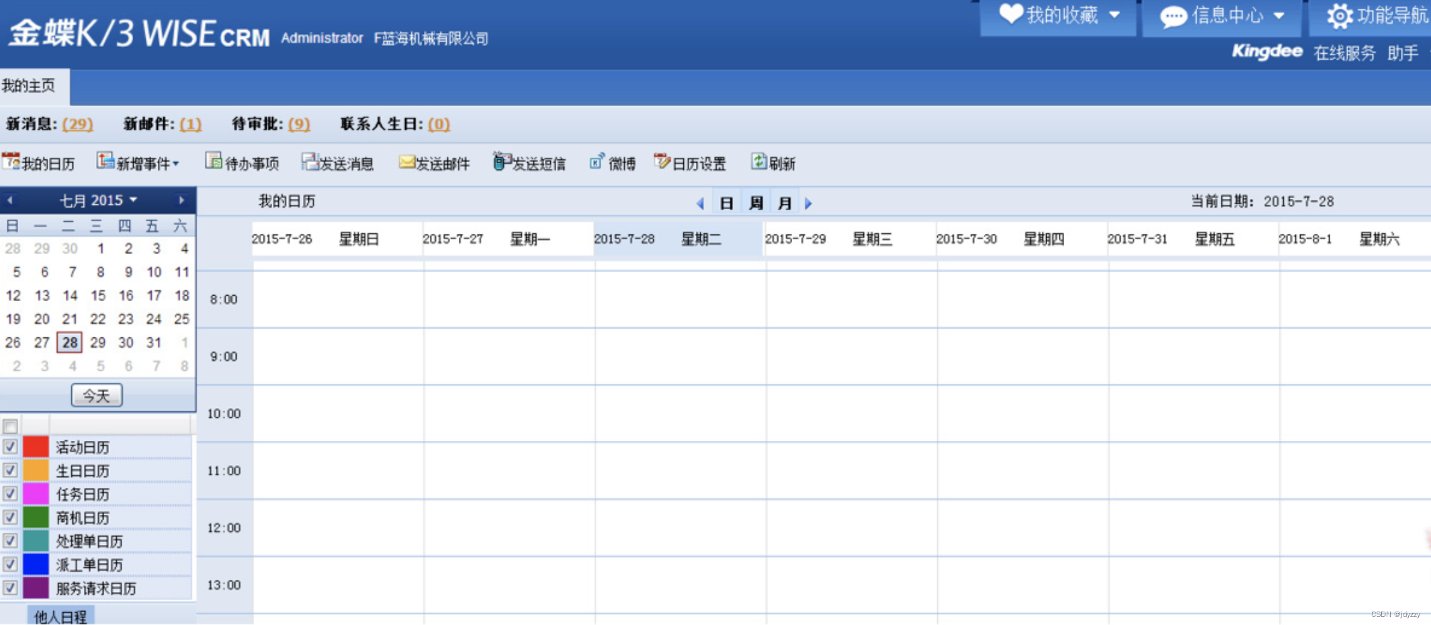The width and height of the screenshot is (1431, 625).
Task: Uncheck the 活动日历 checkbox
Action: click(10, 446)
